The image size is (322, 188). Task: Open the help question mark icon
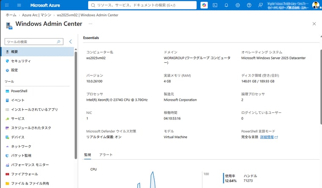click(x=249, y=5)
